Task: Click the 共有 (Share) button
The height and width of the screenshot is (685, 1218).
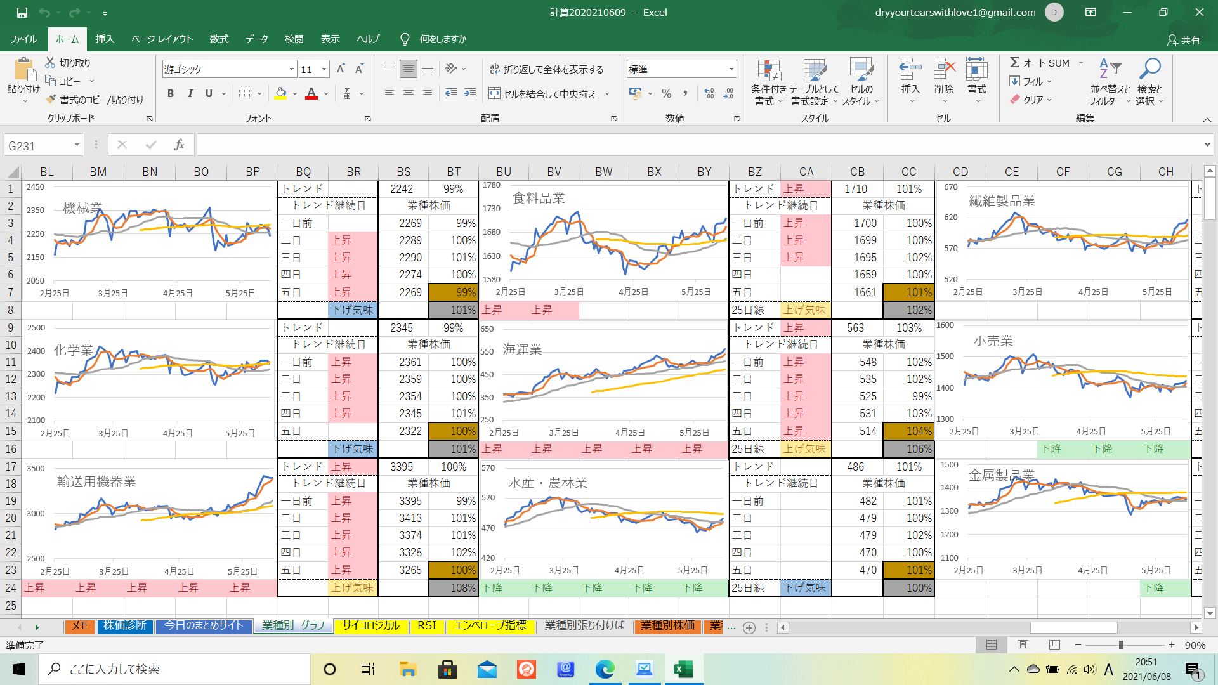Action: pyautogui.click(x=1184, y=40)
